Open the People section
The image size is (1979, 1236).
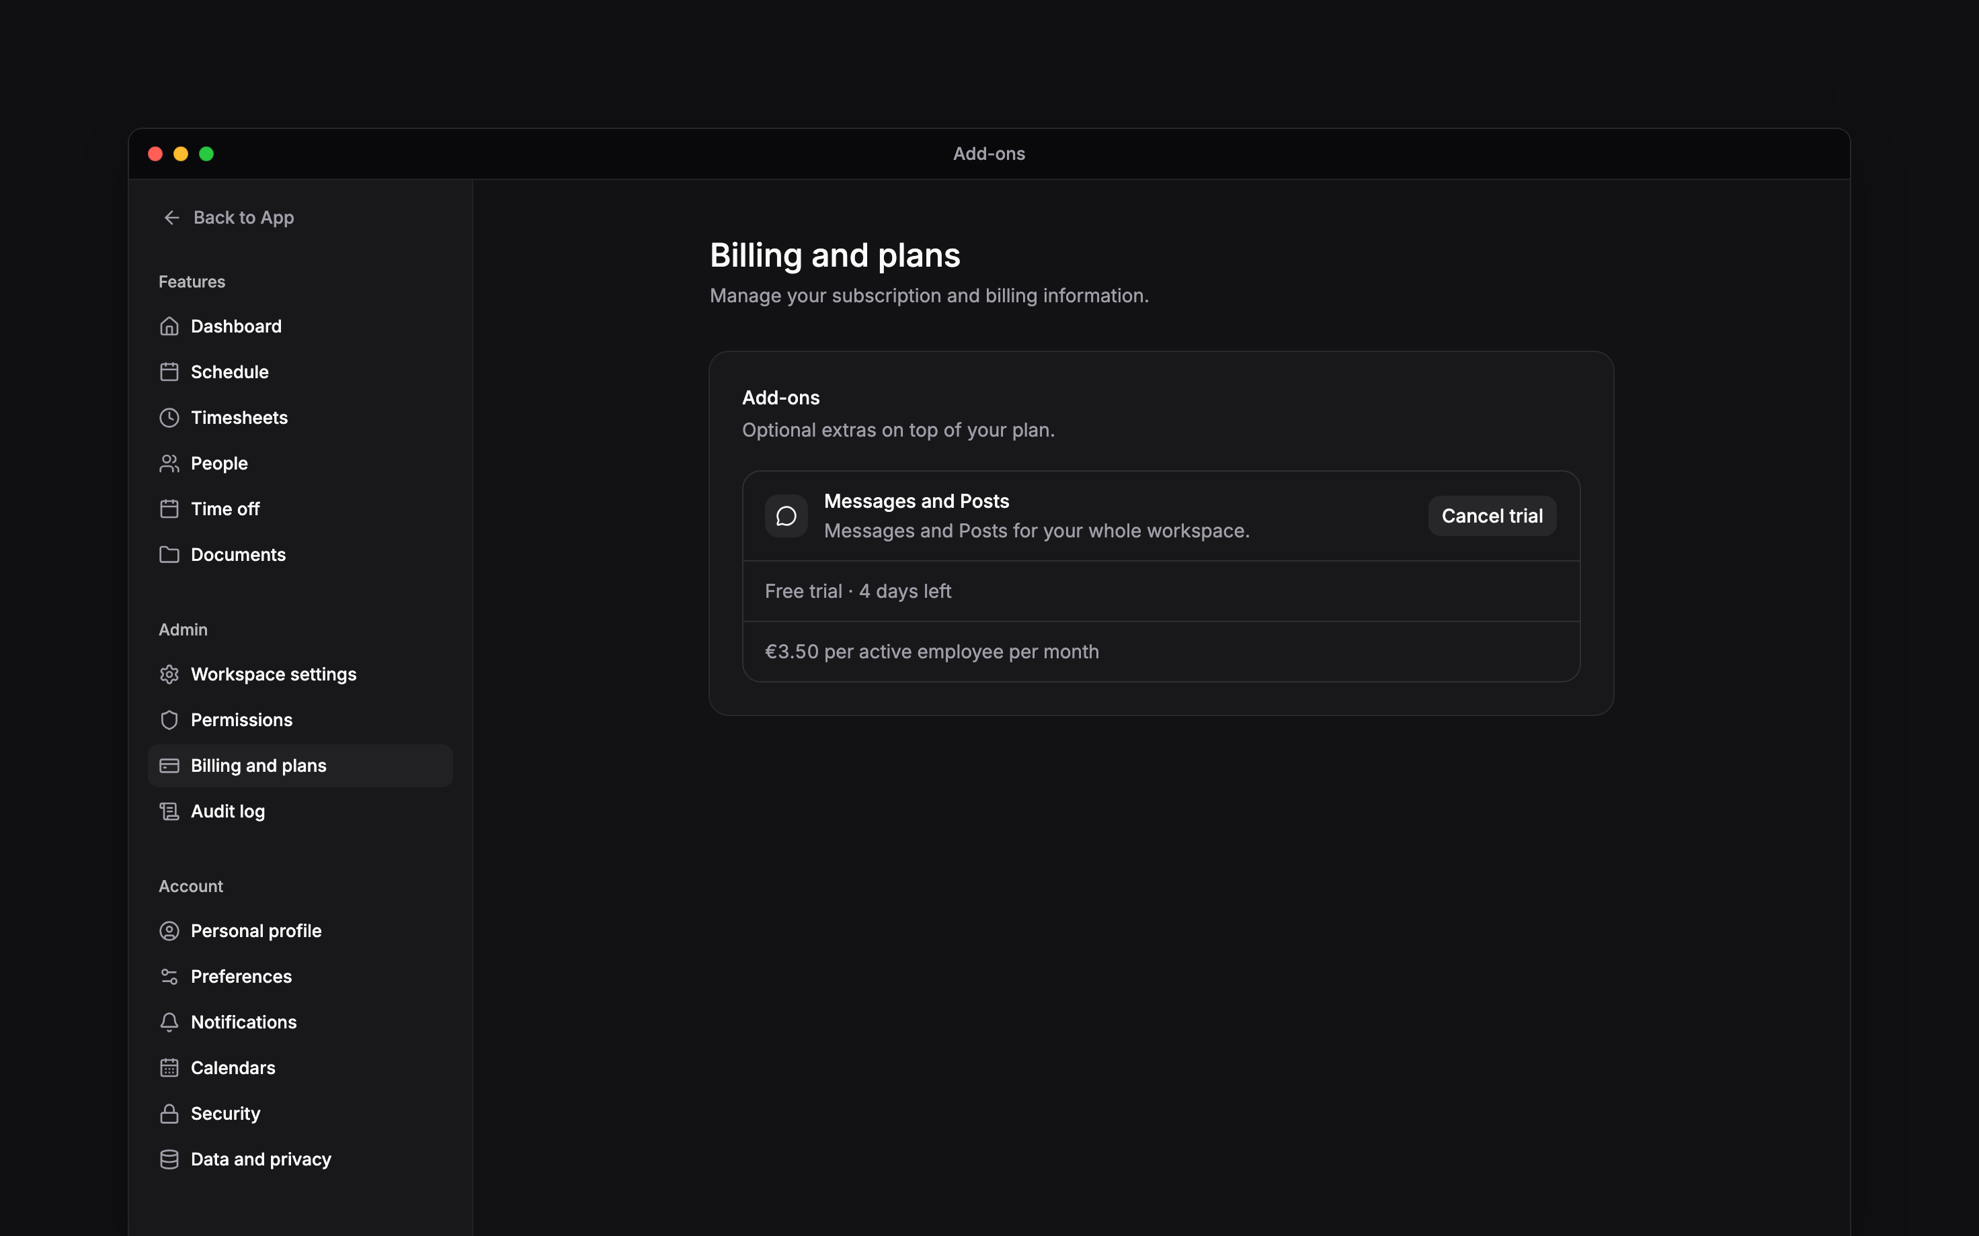(x=300, y=463)
